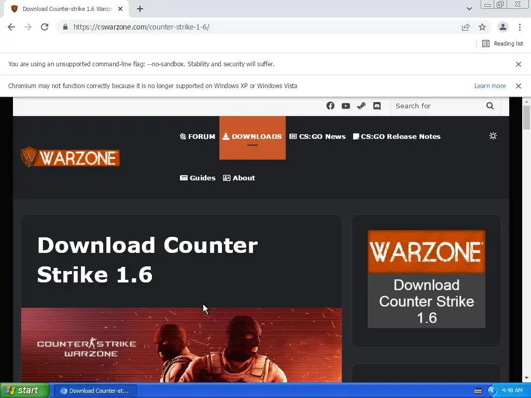
Task: Bookmark this page with the star
Action: (482, 27)
